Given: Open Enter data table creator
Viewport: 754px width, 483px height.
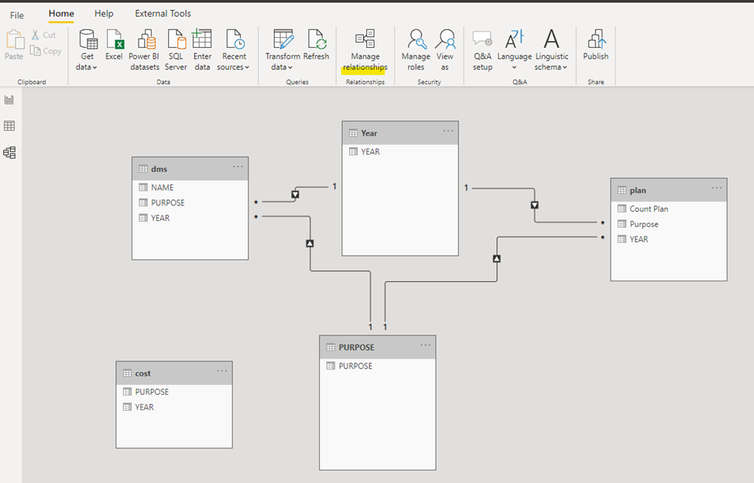Looking at the screenshot, I should tap(203, 50).
